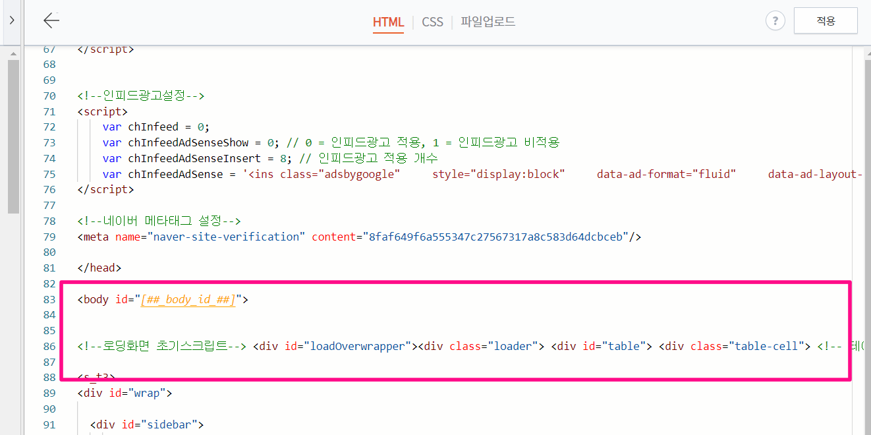The image size is (871, 435).
Task: Place cursor on var chInfeed = 0 line
Action: click(156, 127)
